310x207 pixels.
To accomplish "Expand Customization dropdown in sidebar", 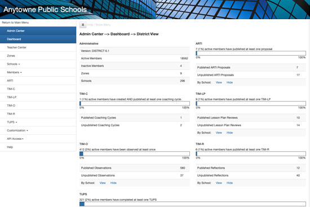I will 38,130.
